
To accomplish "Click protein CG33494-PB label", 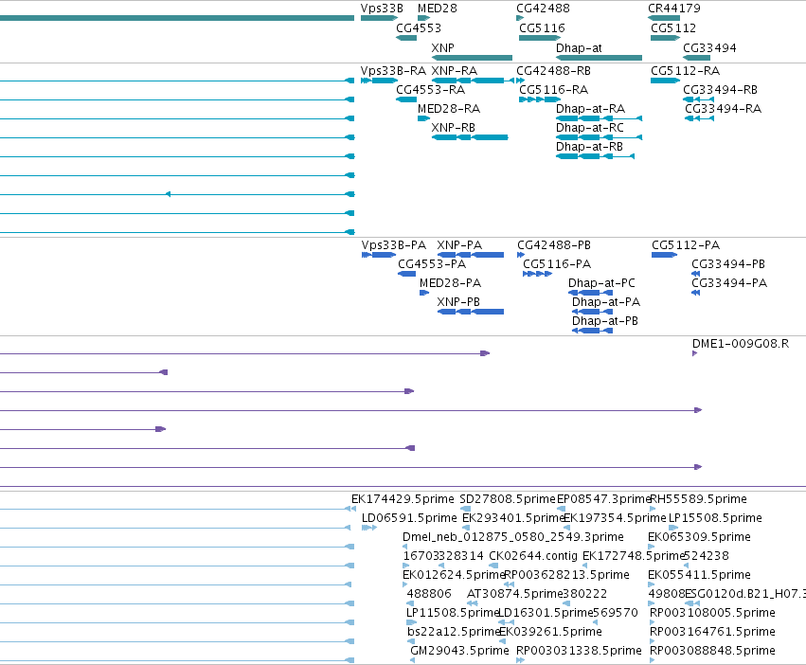I will pos(728,264).
